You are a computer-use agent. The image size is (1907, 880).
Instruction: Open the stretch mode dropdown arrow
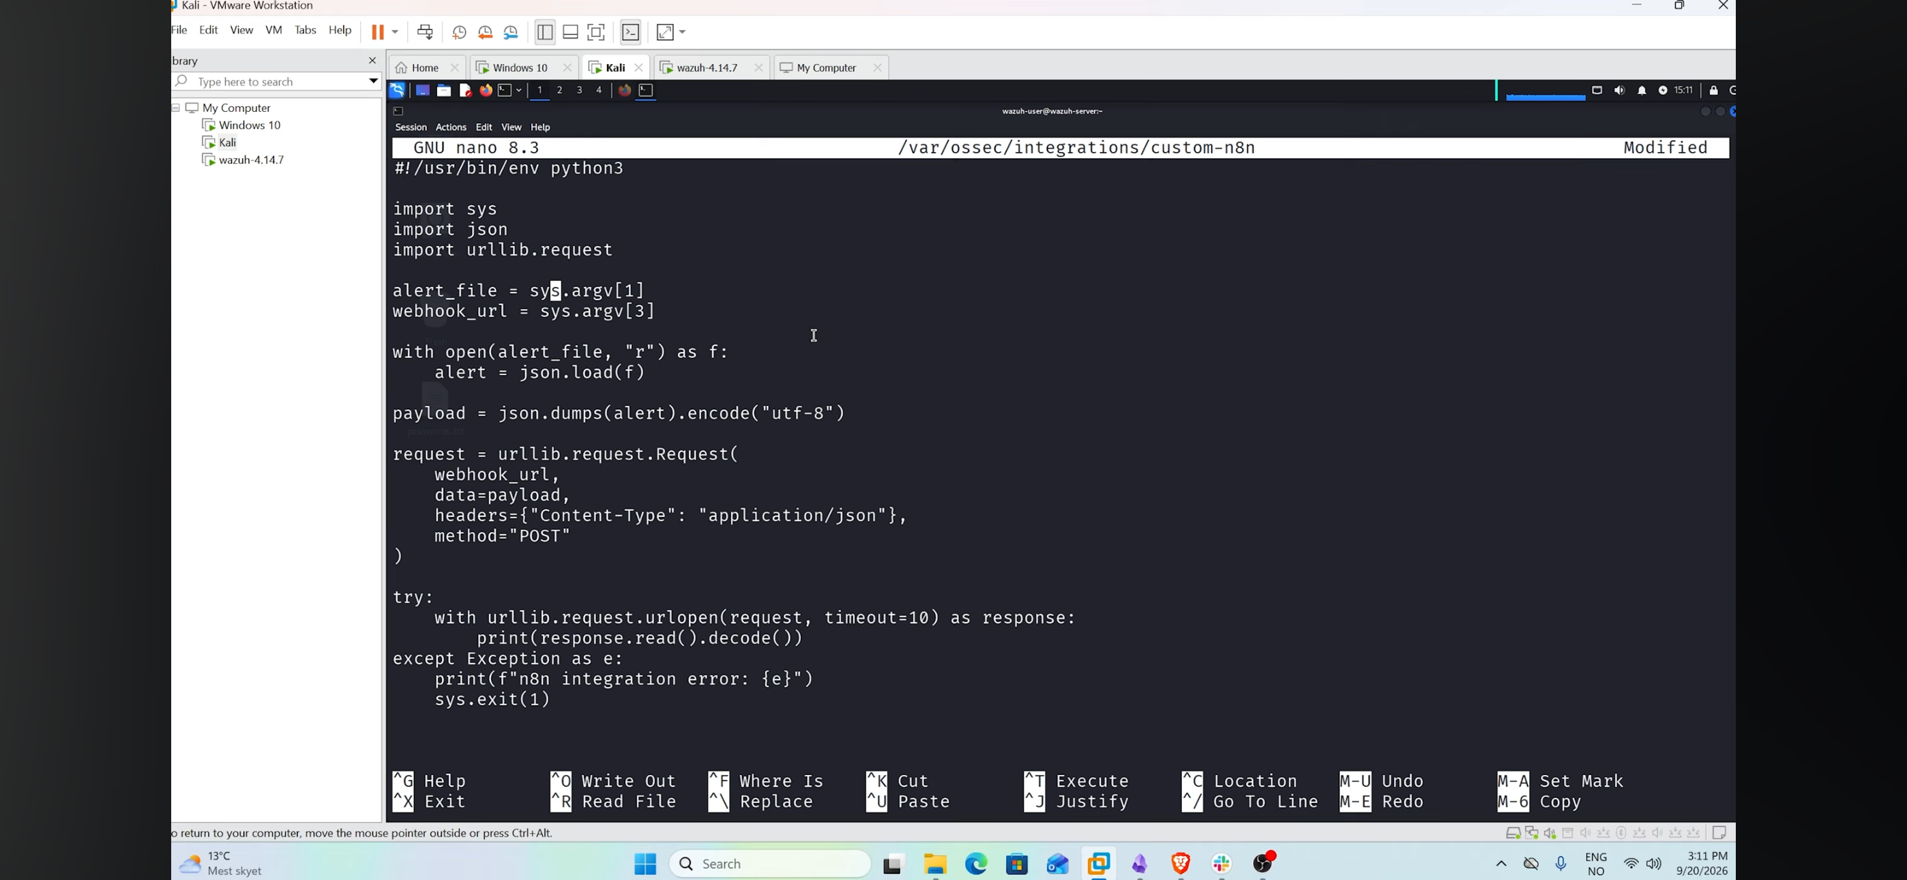click(683, 32)
